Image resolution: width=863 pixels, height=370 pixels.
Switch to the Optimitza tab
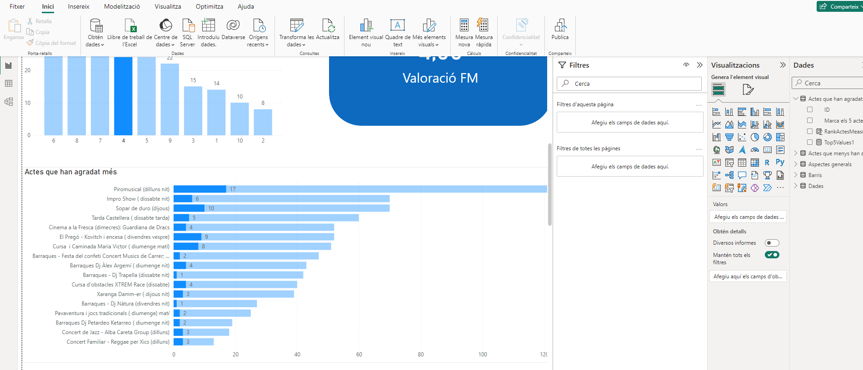(210, 6)
